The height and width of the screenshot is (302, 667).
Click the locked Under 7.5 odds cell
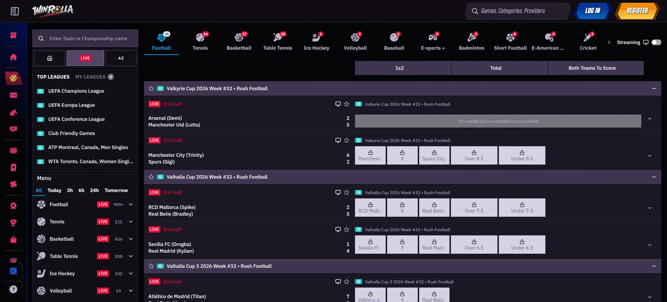(522, 208)
